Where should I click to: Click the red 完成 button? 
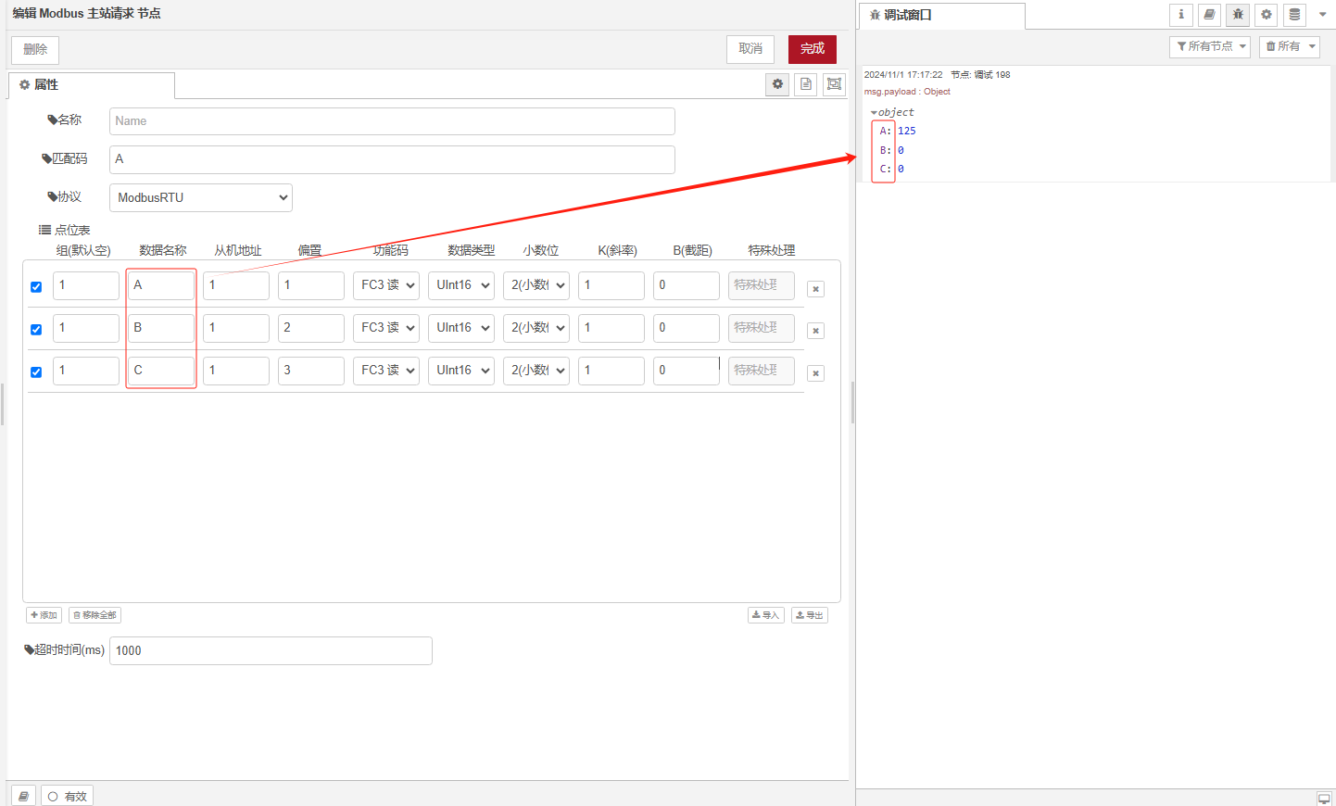click(x=812, y=49)
